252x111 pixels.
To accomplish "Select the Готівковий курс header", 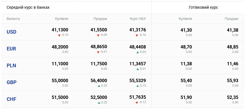I will pos(203,7).
